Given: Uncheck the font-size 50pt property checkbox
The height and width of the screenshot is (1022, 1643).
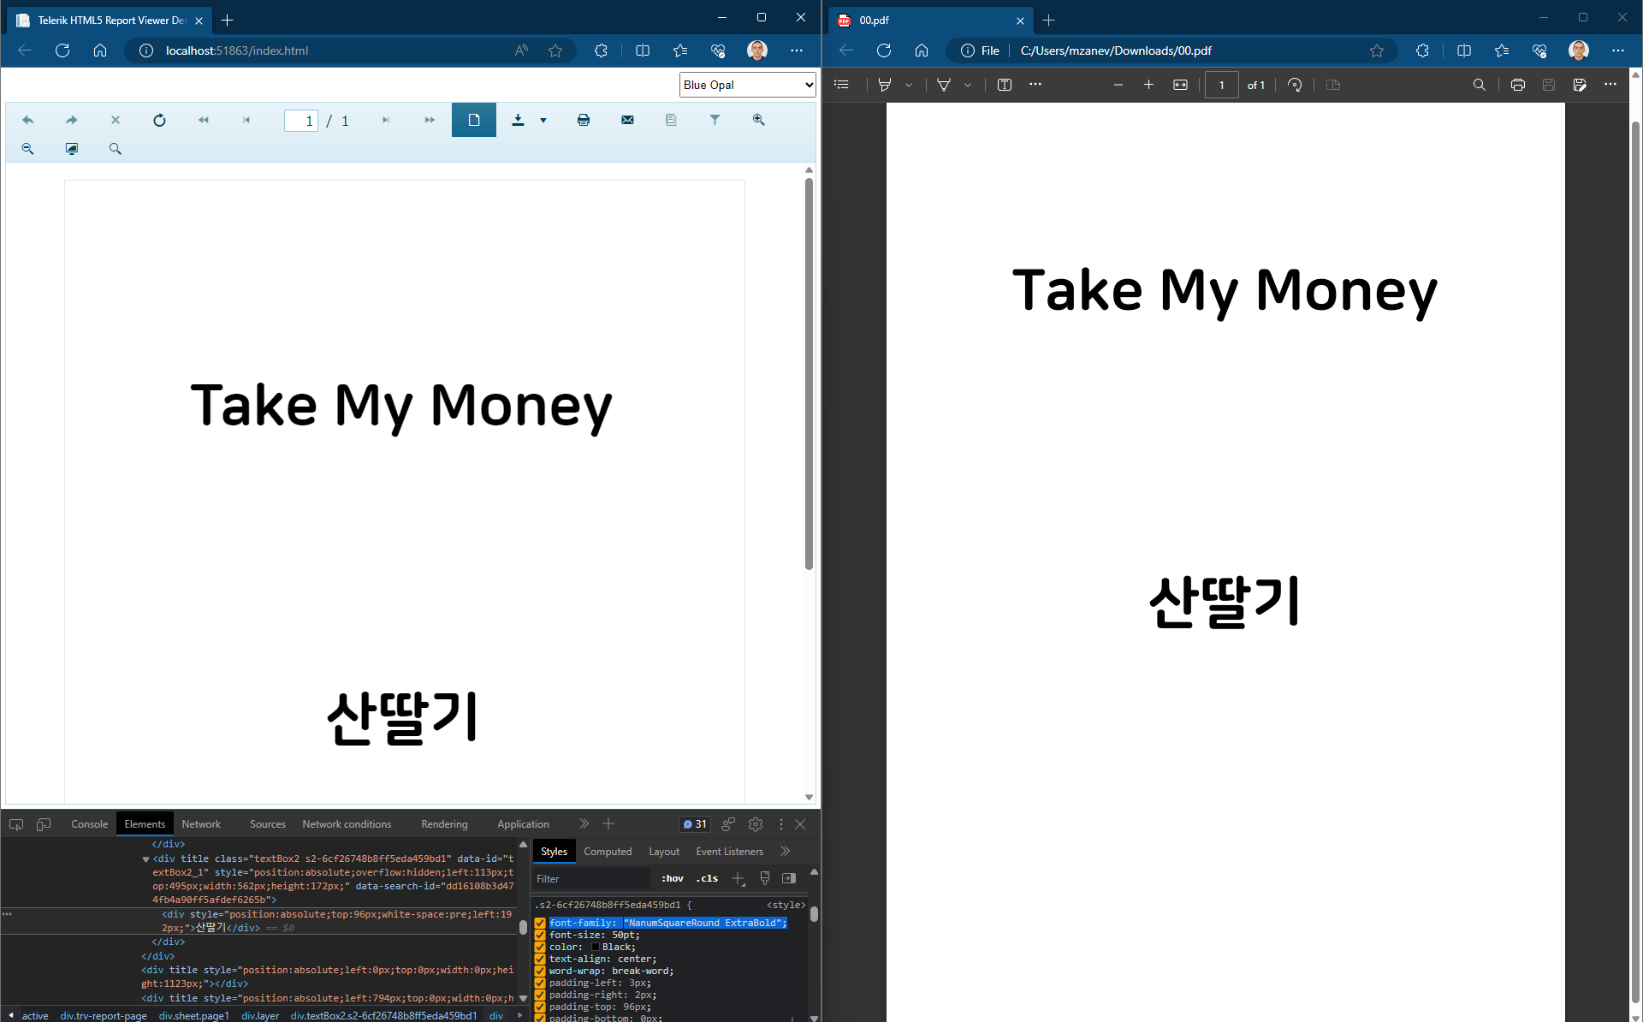Looking at the screenshot, I should pos(540,935).
